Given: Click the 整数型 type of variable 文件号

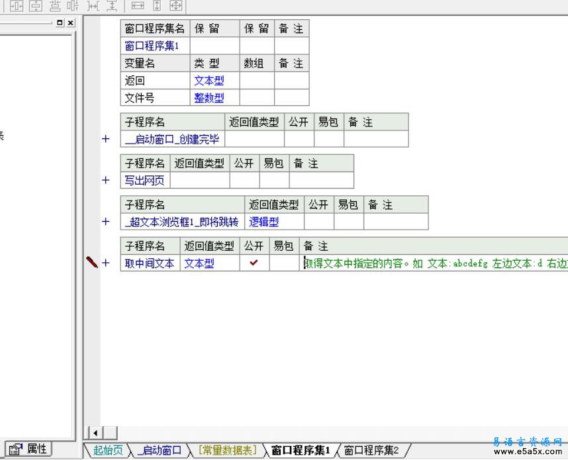Looking at the screenshot, I should click(214, 98).
